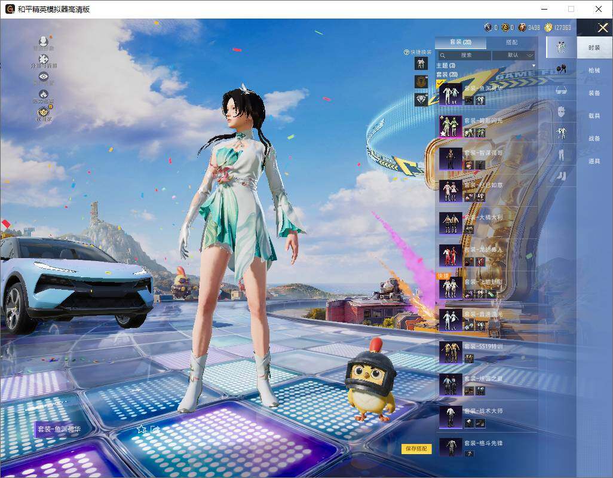Click the 套装-鱼渊荷华 label at bottom left
Viewport: 613px width, 478px height.
[x=59, y=429]
